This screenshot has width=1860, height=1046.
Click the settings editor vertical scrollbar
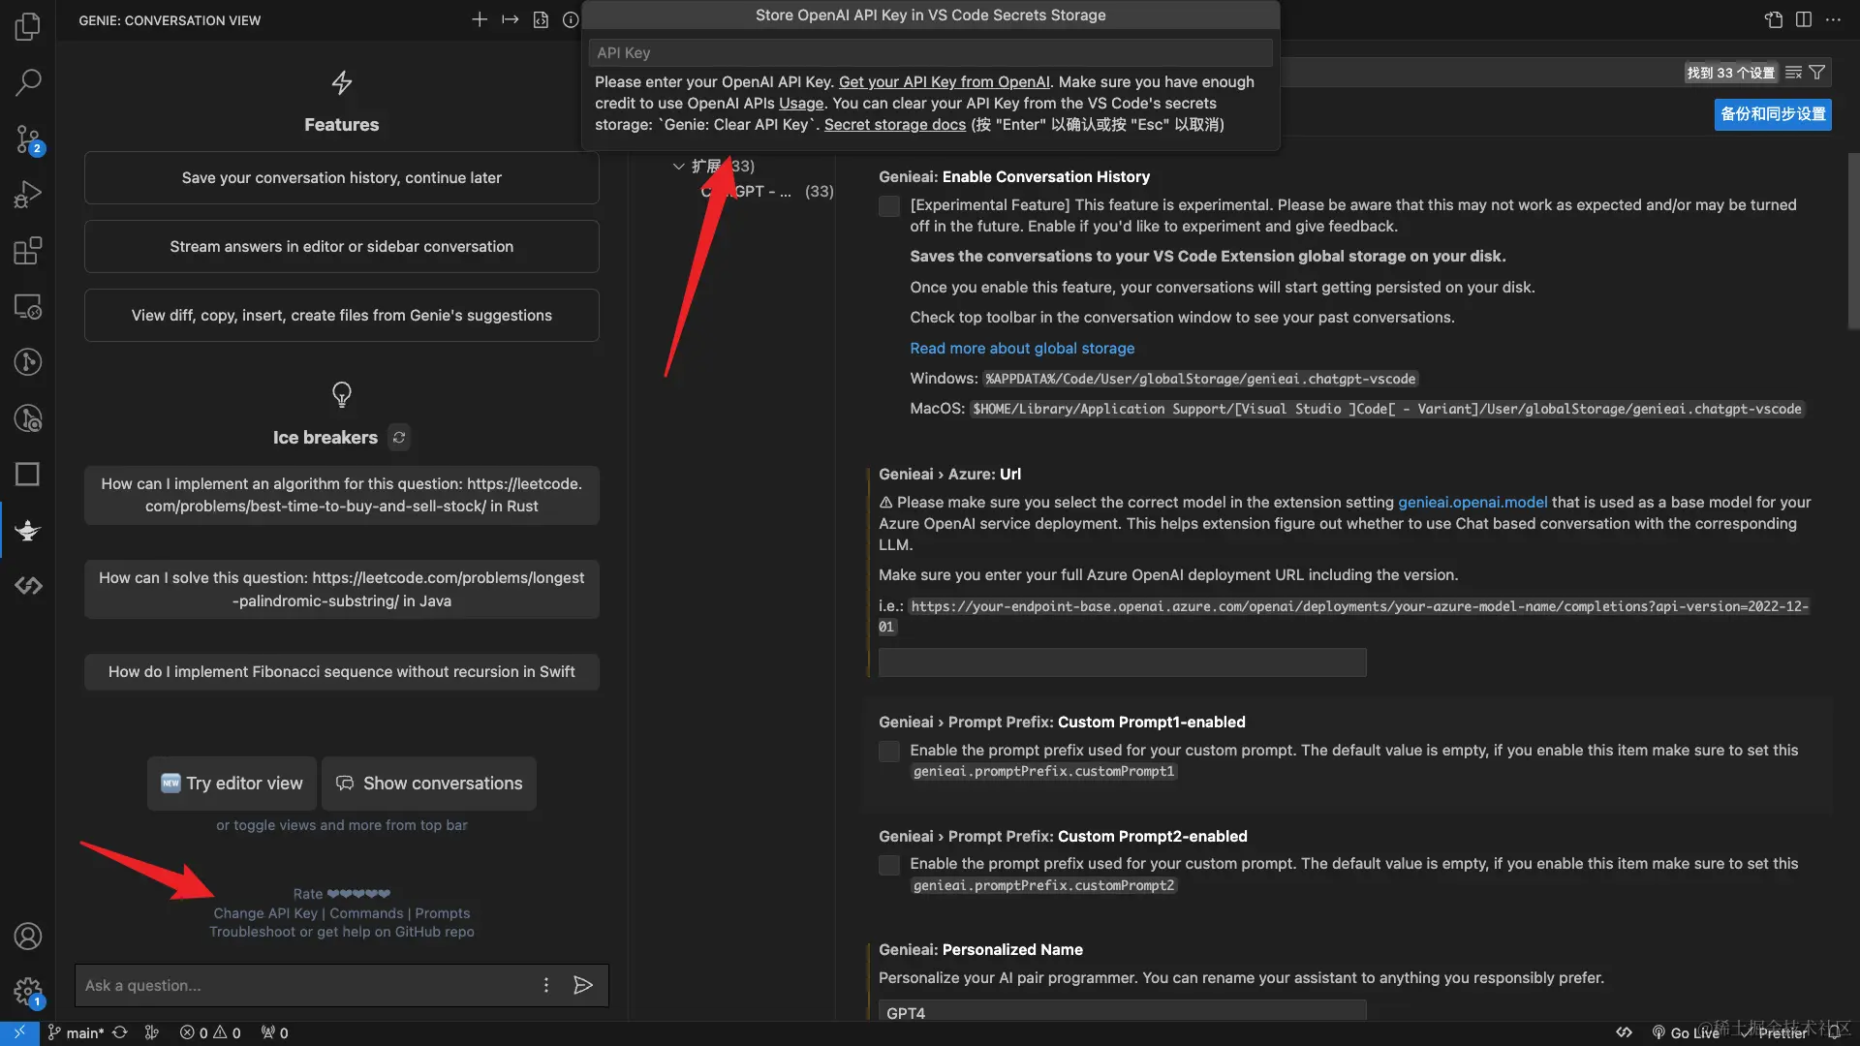coord(1853,242)
